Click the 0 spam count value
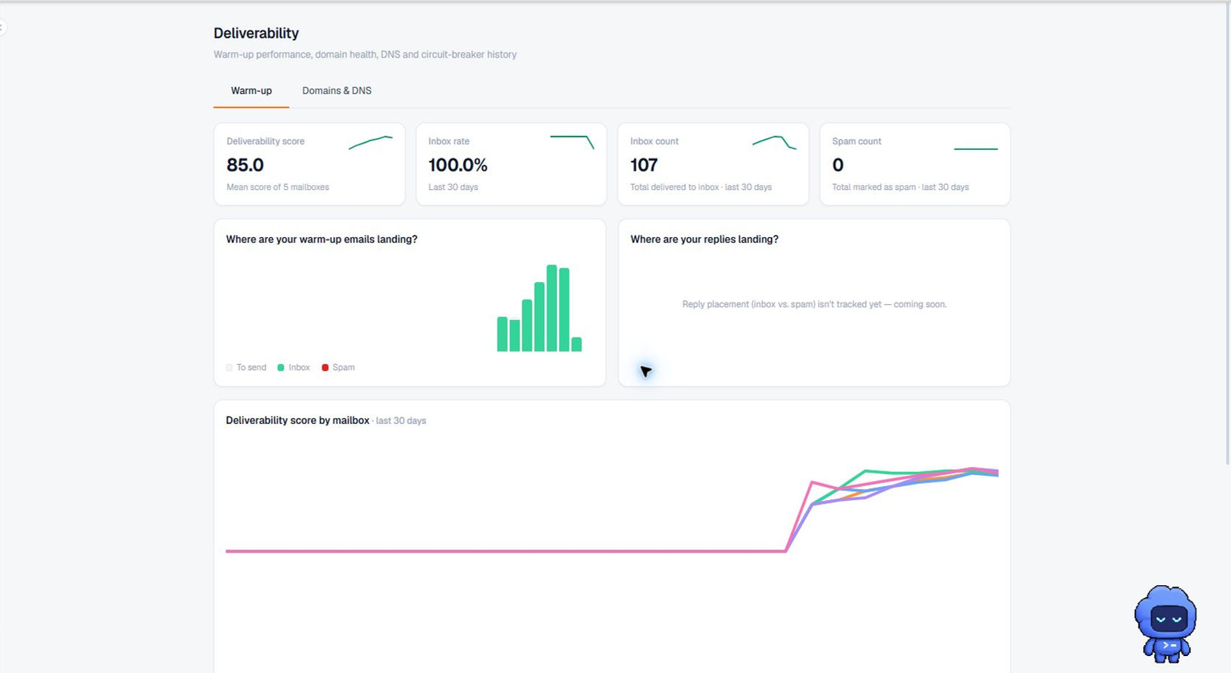The image size is (1231, 673). [838, 165]
